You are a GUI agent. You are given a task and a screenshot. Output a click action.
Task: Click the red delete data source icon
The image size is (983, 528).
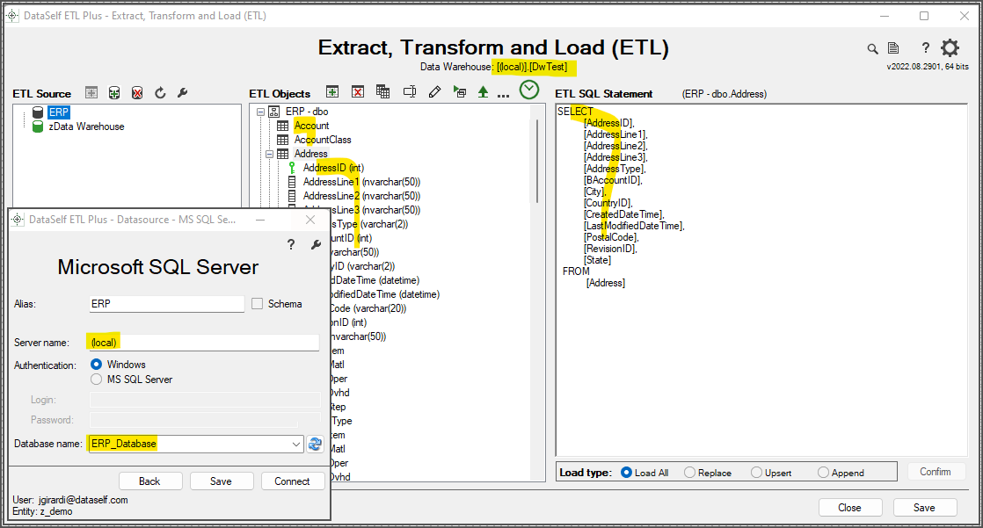point(137,93)
